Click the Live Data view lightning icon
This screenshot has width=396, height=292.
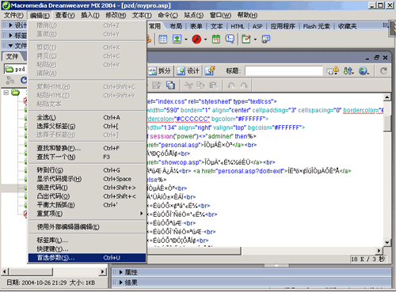click(x=210, y=70)
